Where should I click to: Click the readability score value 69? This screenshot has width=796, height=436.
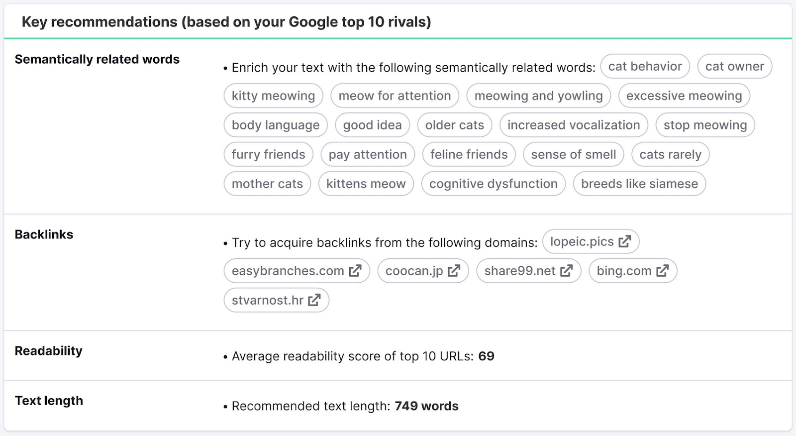[486, 356]
